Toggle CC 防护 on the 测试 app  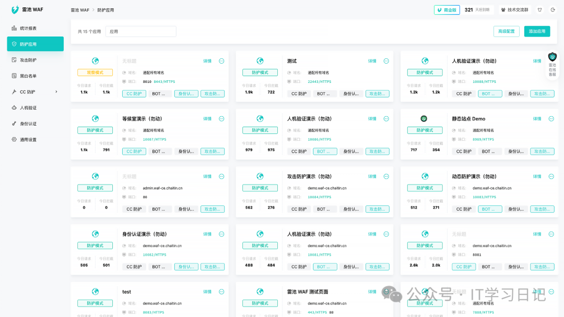[299, 94]
